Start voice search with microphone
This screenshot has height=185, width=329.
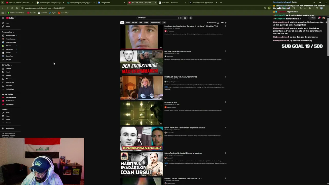coord(191,18)
